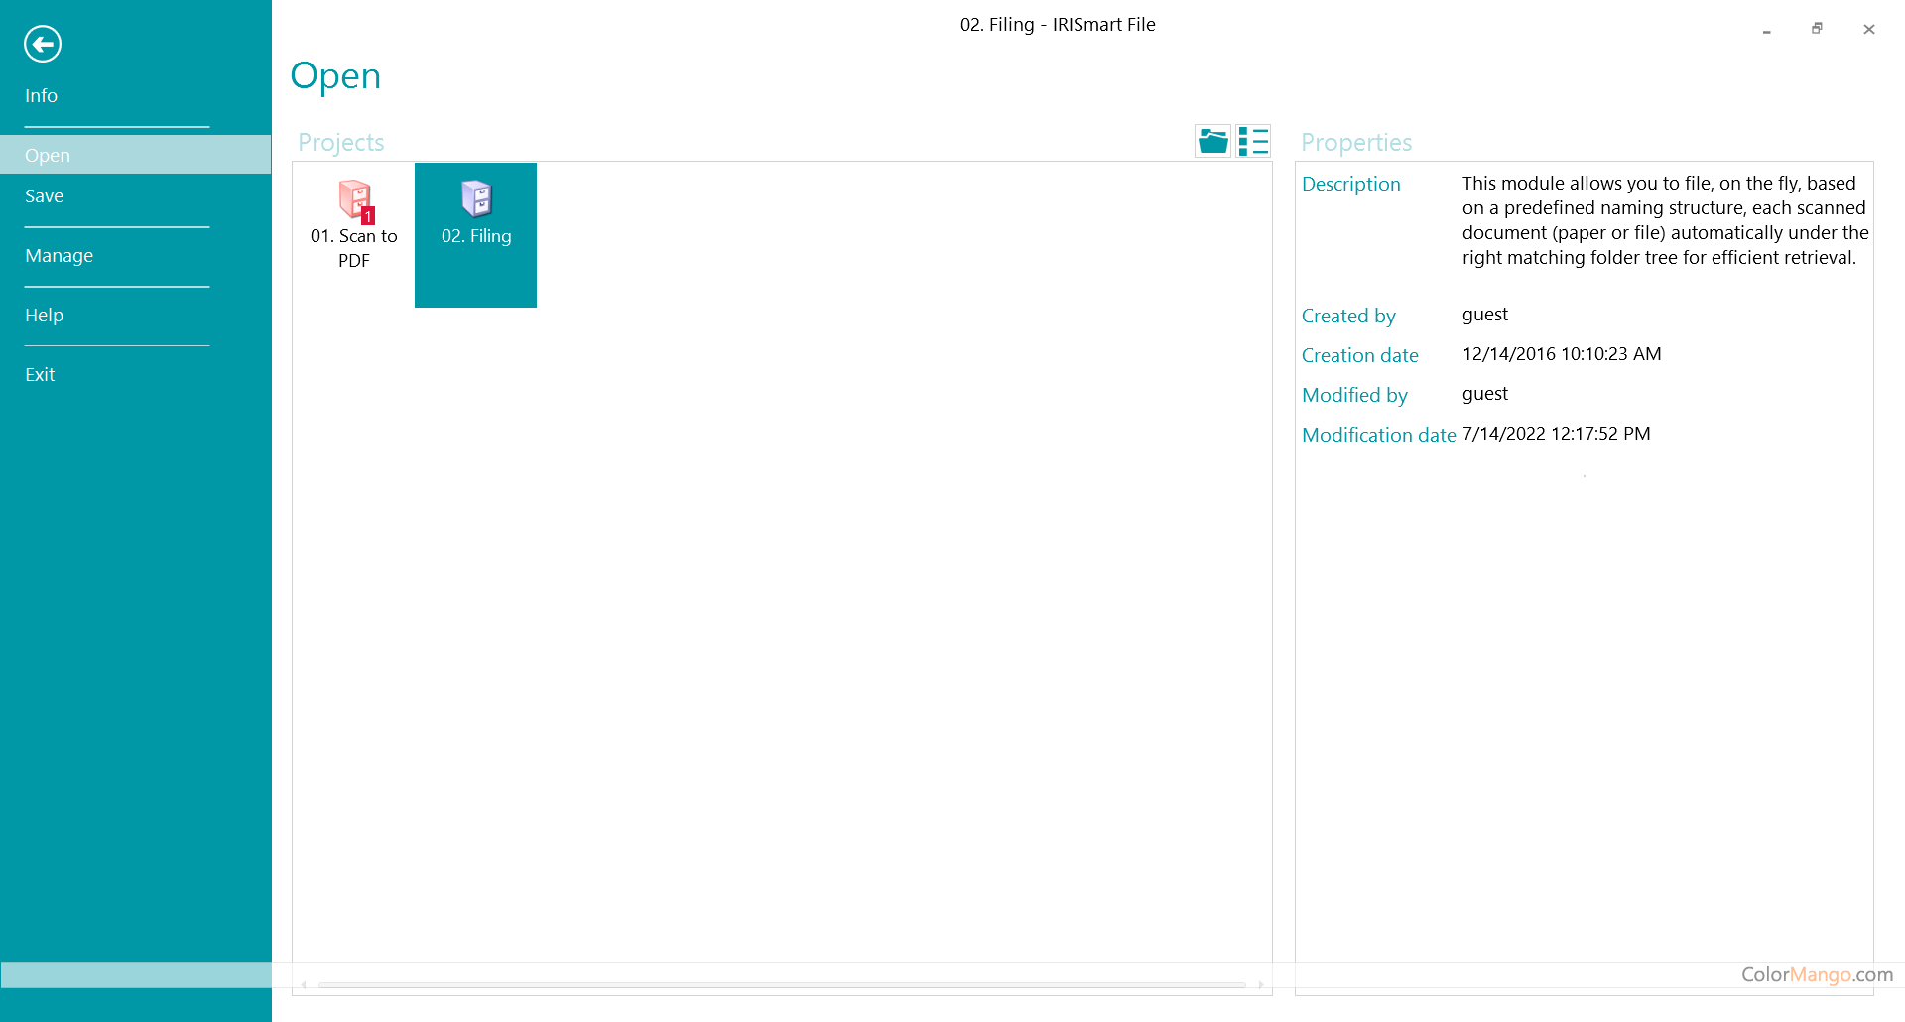Click the Open page title
Viewport: 1905px width, 1022px height.
tap(335, 76)
